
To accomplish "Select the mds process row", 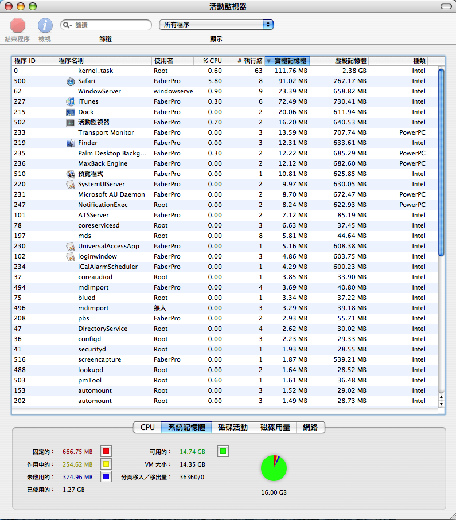I will (x=225, y=236).
